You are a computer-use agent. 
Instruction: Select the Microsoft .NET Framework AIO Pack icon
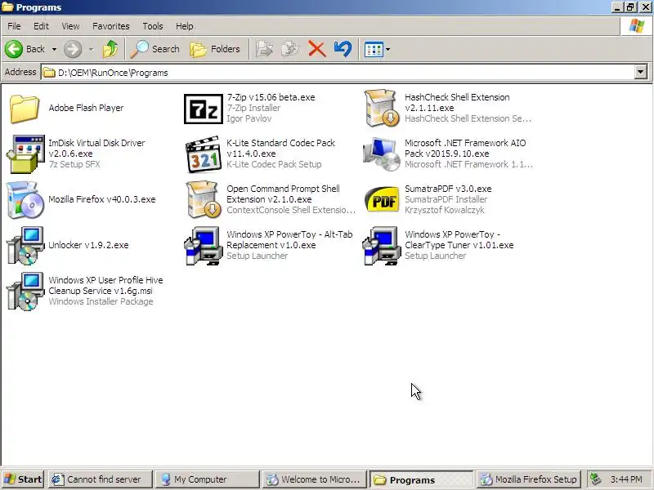pos(381,154)
